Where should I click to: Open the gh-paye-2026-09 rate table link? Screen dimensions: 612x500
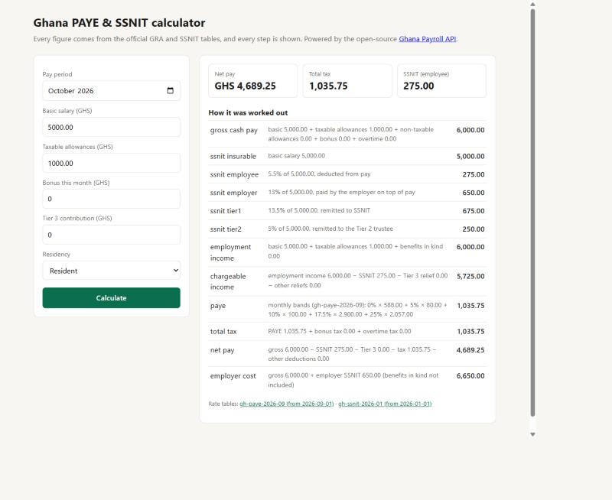286,404
